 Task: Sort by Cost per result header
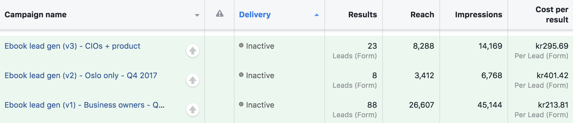pos(552,15)
